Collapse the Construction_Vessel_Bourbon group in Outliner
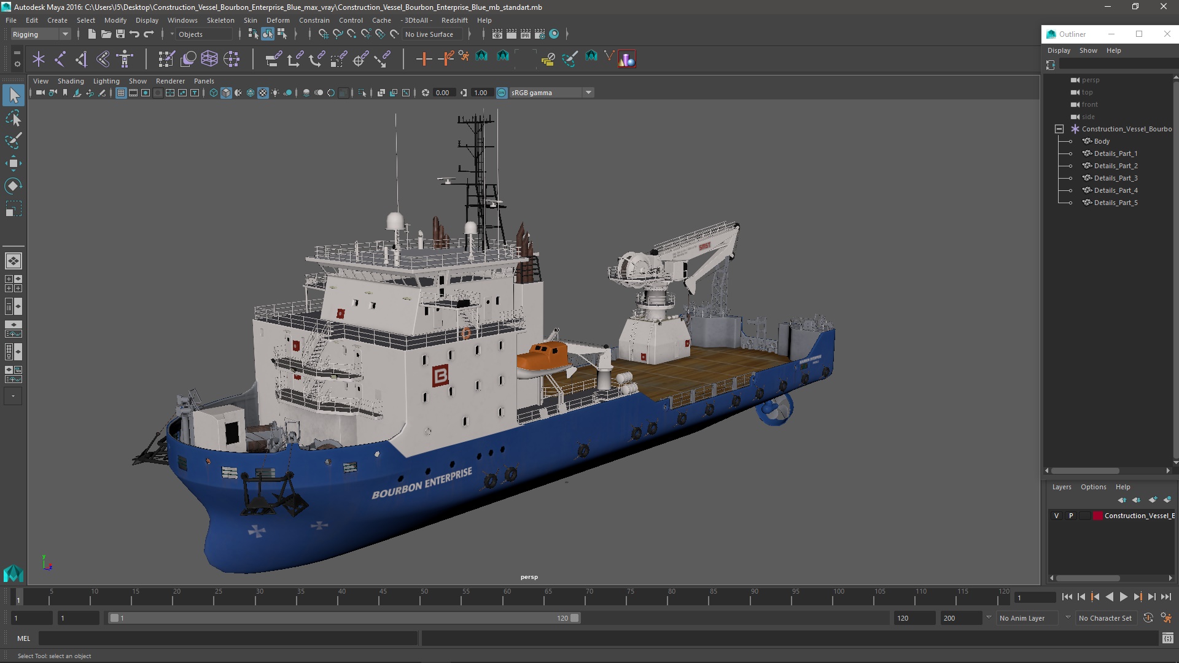 point(1059,129)
